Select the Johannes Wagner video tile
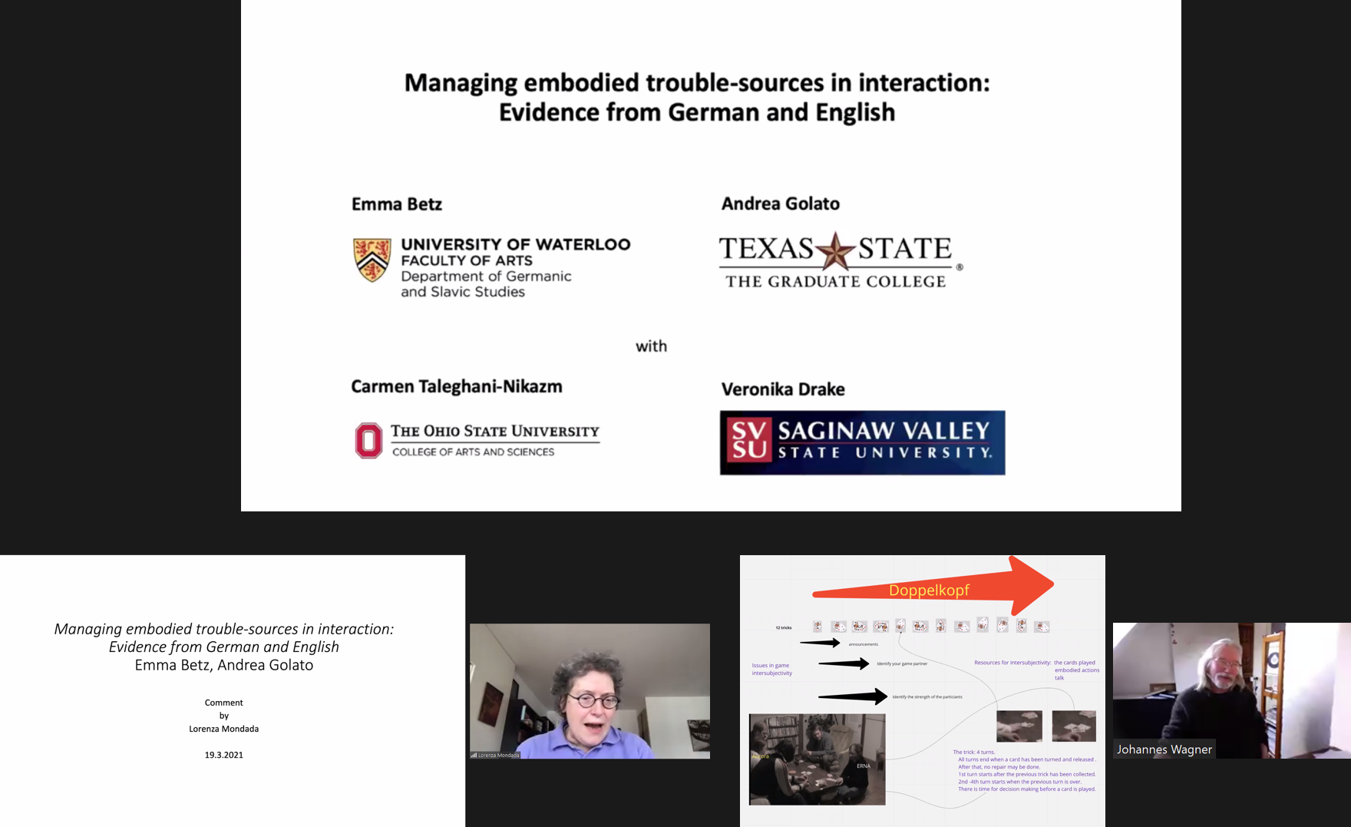 (x=1231, y=690)
